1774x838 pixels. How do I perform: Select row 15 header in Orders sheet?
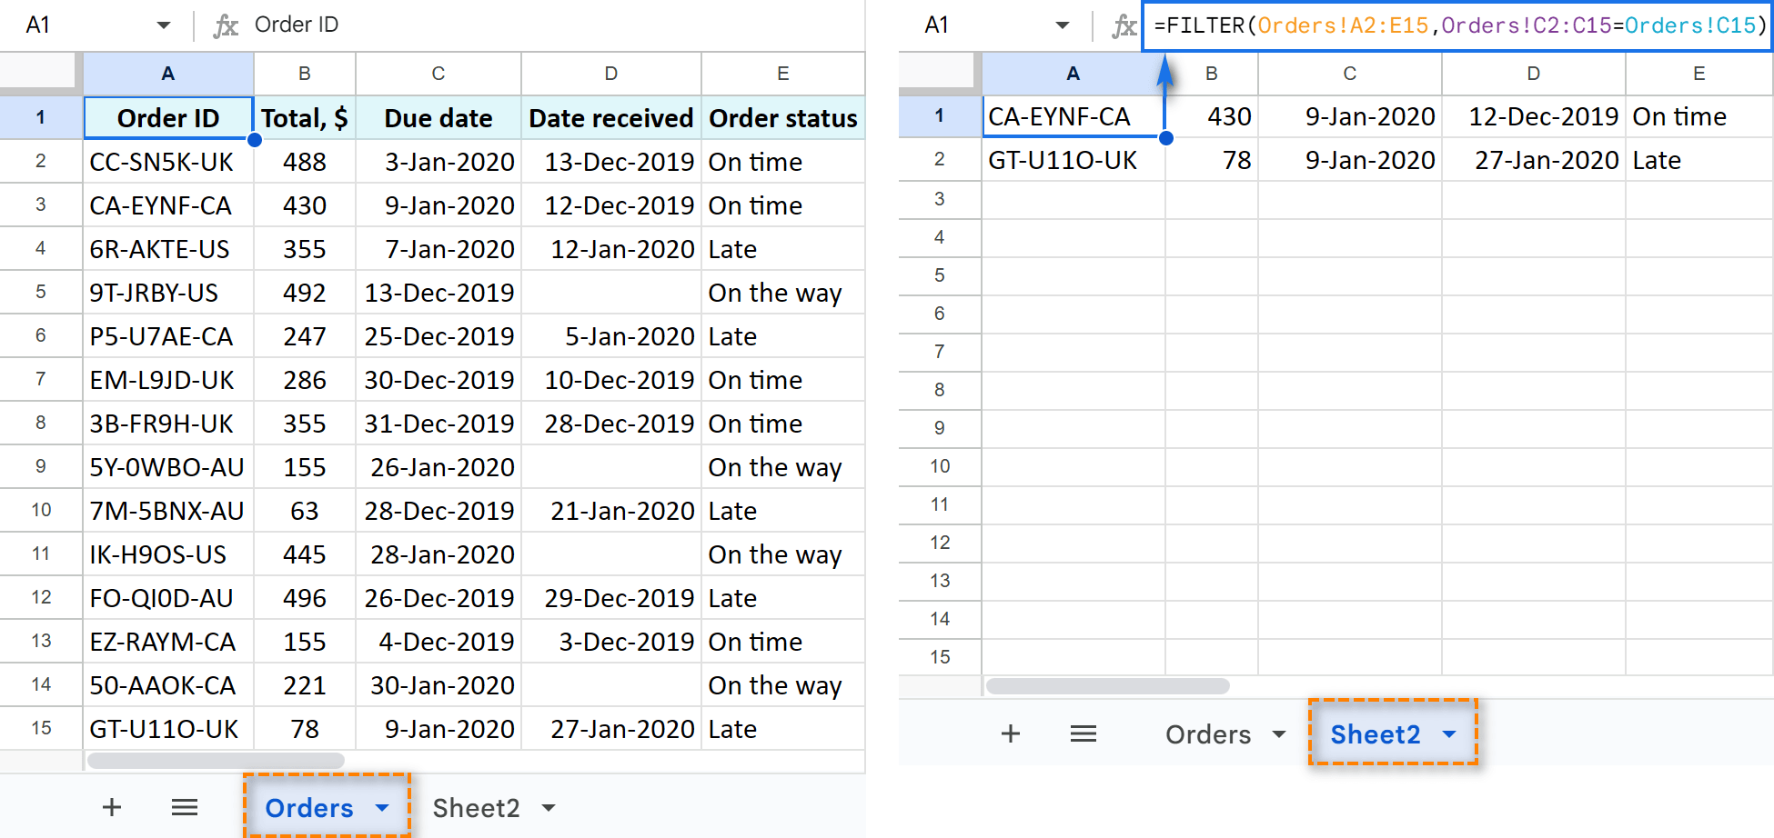41,728
